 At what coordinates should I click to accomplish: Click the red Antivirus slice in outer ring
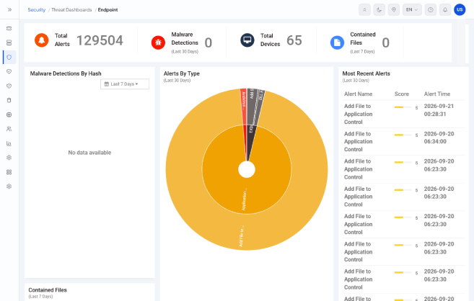[x=243, y=106]
